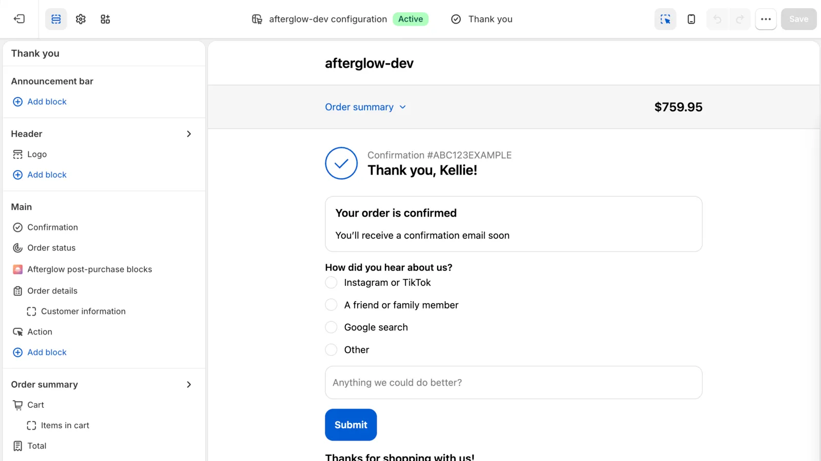821x461 pixels.
Task: Switch to mobile preview icon
Action: pyautogui.click(x=691, y=19)
